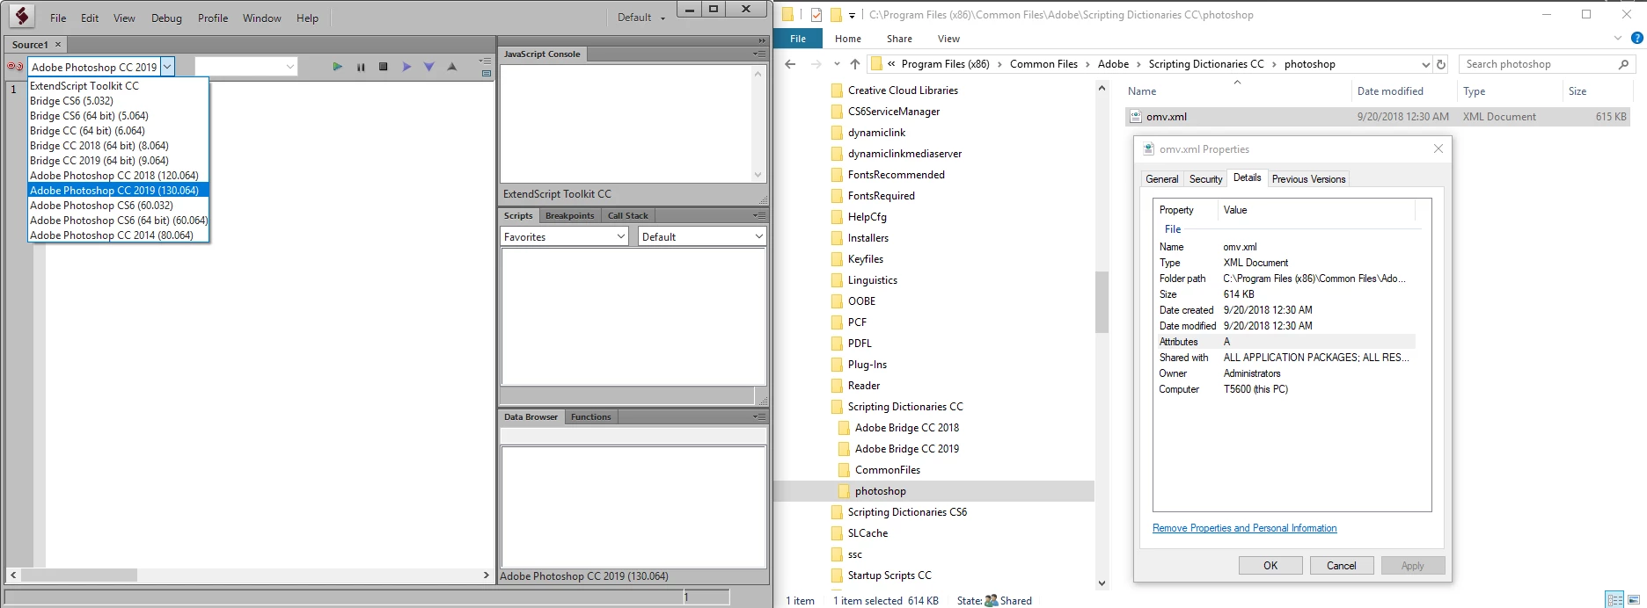The height and width of the screenshot is (608, 1647).
Task: Open the Window menu in ExtendScript Toolkit
Action: [x=262, y=18]
